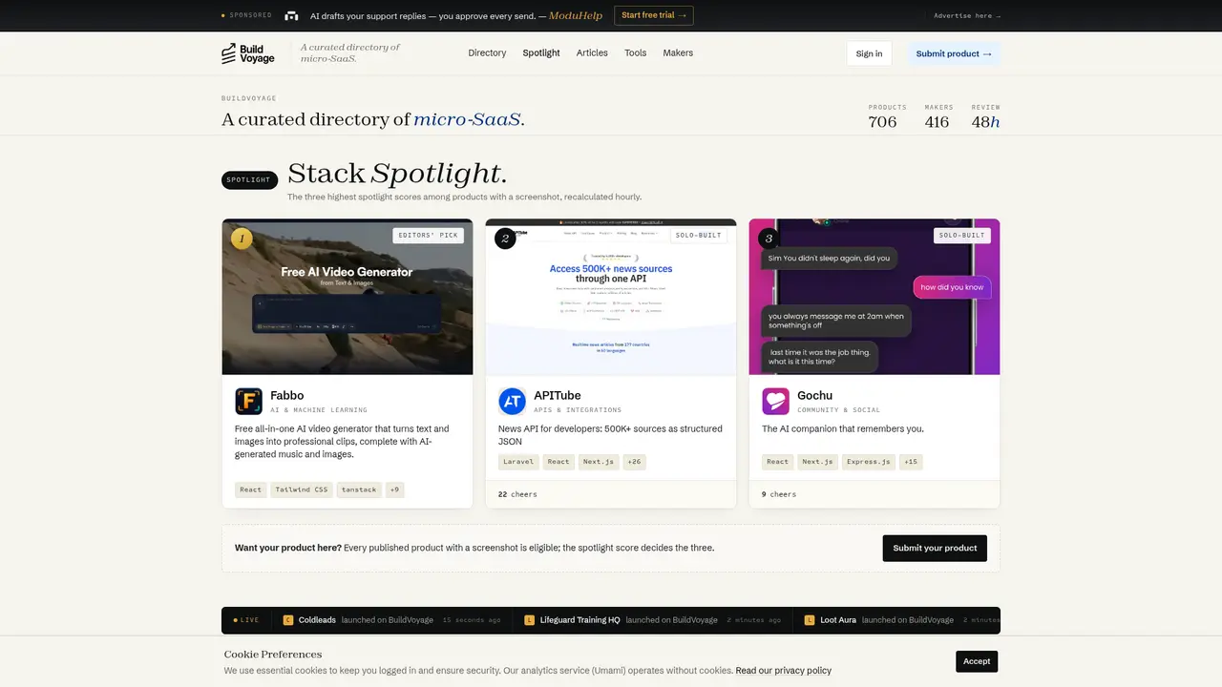
Task: Open the Spotlight nav item
Action: click(x=541, y=53)
